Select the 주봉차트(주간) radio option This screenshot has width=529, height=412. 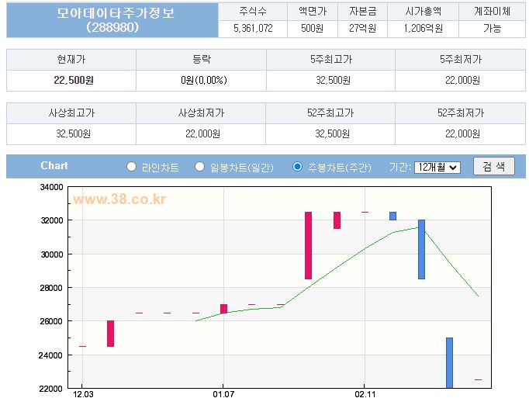(x=297, y=166)
